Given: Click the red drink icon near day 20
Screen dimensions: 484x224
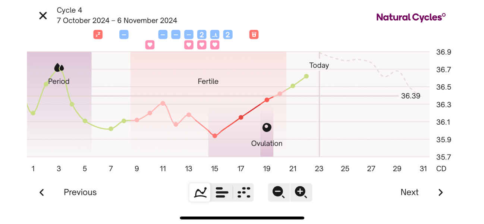Looking at the screenshot, I should (254, 34).
